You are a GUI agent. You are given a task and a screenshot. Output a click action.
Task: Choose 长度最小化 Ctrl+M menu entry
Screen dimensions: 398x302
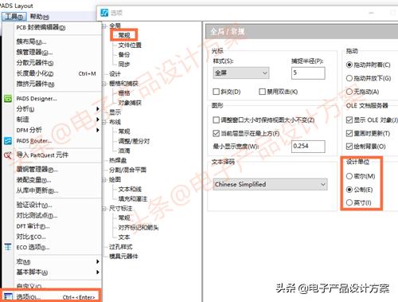click(x=57, y=73)
